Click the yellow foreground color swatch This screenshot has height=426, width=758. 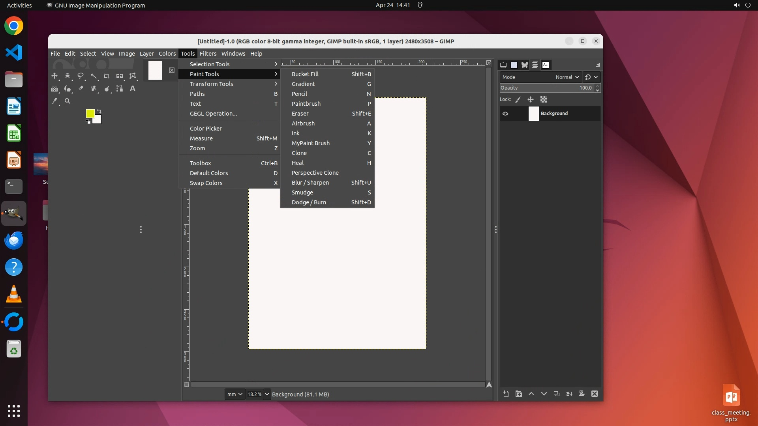[90, 113]
